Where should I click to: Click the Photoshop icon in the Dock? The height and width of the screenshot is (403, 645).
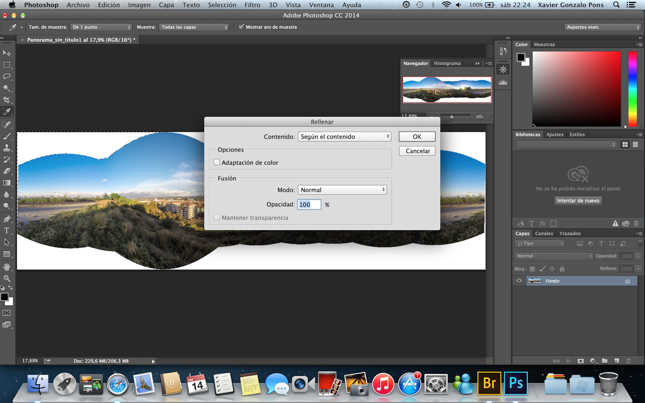[516, 383]
